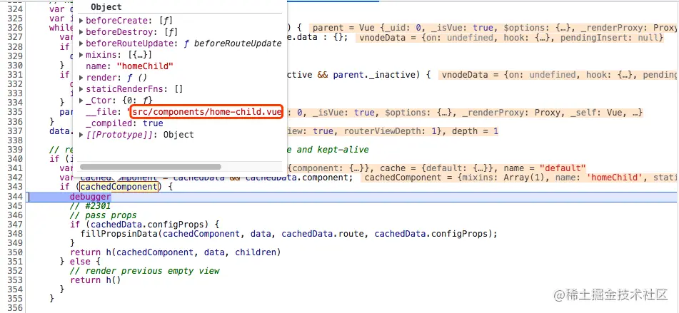Click the highlighted cachedComponent variable on line 343
The image size is (679, 313).
point(119,187)
